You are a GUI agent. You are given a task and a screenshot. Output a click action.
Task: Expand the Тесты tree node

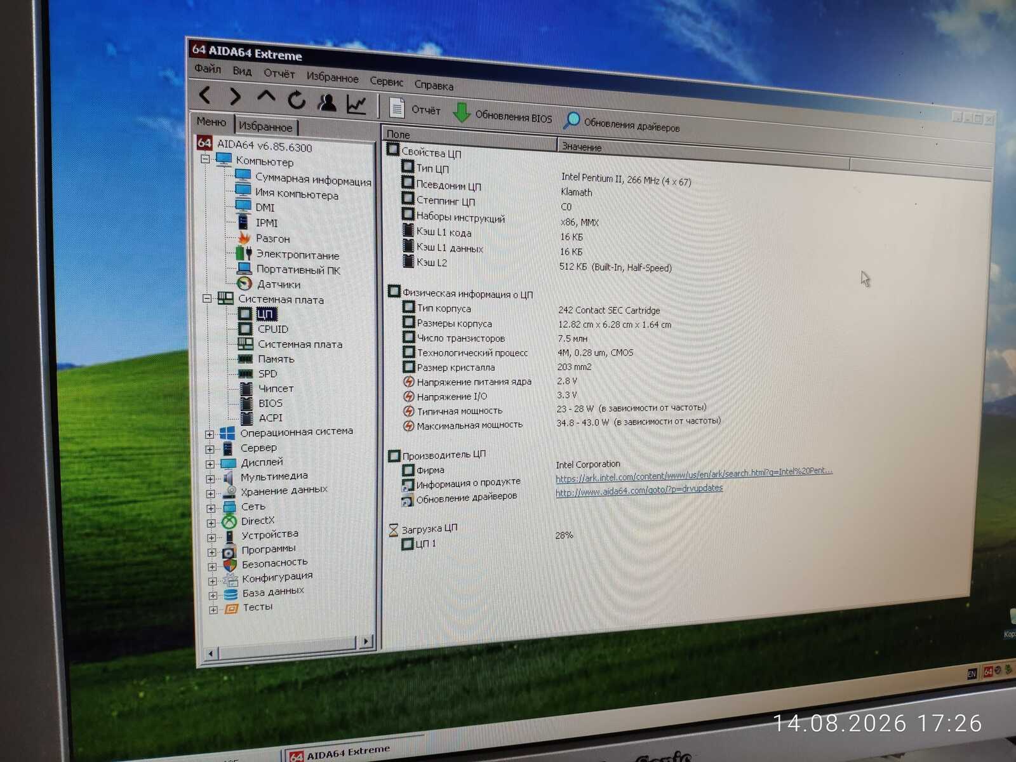click(x=213, y=609)
